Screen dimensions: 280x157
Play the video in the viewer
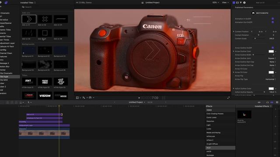tap(139, 98)
